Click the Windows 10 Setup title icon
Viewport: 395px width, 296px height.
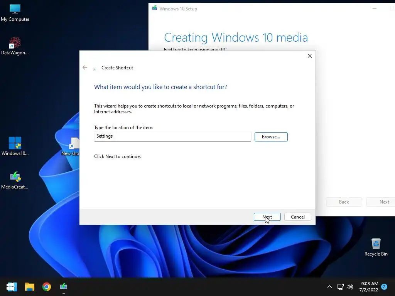click(154, 8)
